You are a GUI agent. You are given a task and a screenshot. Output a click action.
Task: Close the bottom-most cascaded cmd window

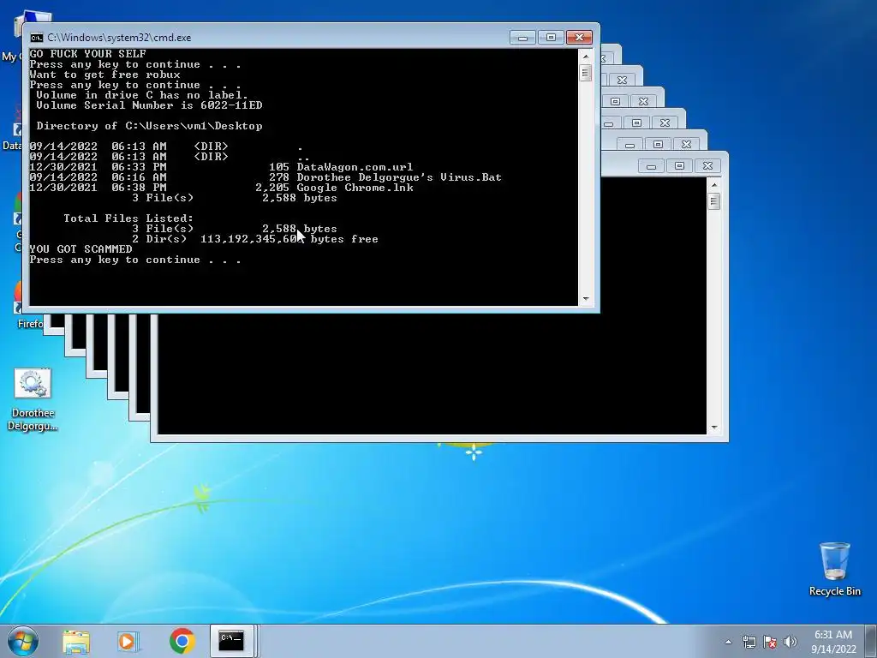(707, 166)
